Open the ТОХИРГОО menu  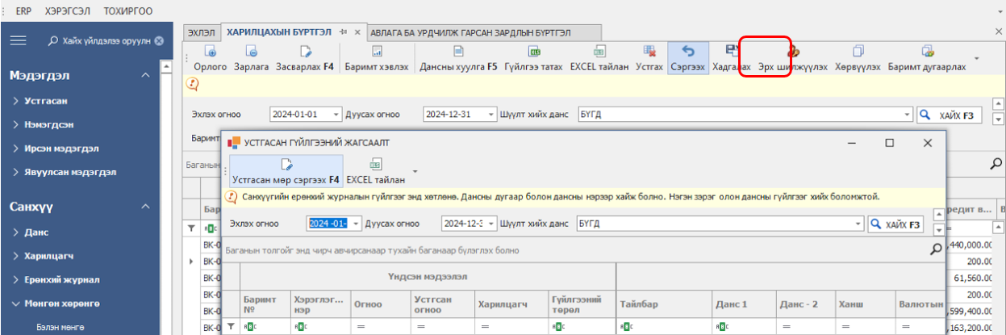tap(128, 13)
